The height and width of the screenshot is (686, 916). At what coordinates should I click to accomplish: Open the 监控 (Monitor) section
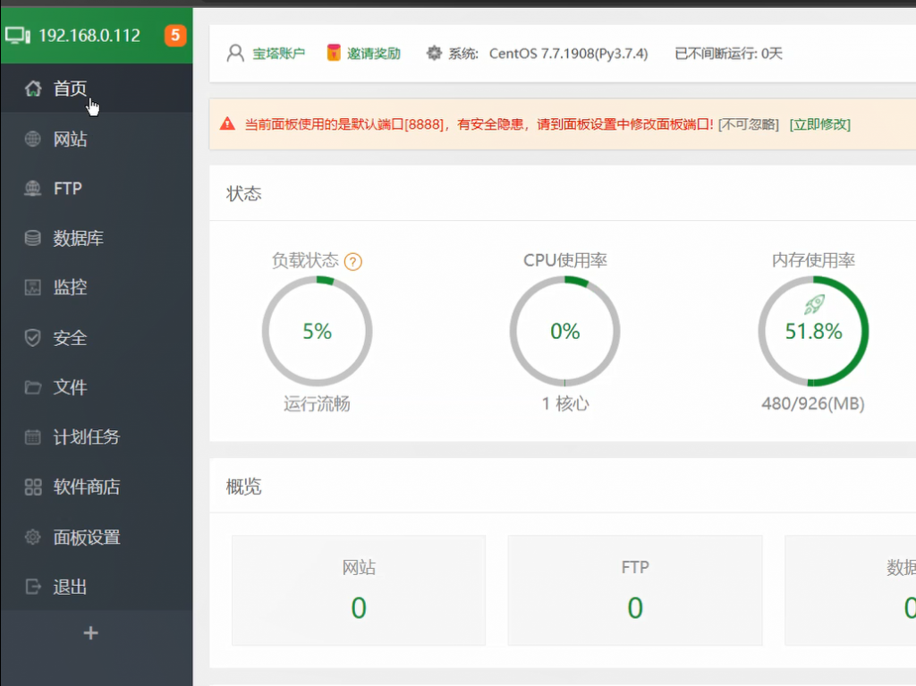(x=71, y=288)
